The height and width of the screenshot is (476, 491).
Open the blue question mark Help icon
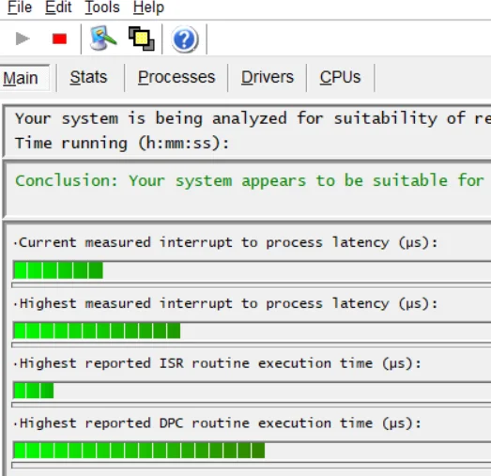(x=185, y=39)
